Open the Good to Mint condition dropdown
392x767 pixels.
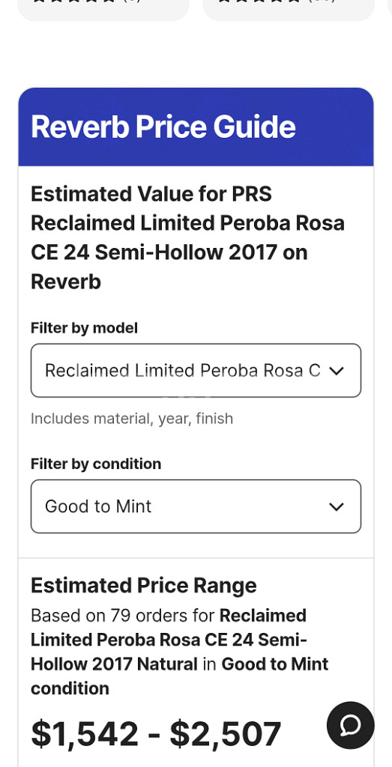coord(196,506)
